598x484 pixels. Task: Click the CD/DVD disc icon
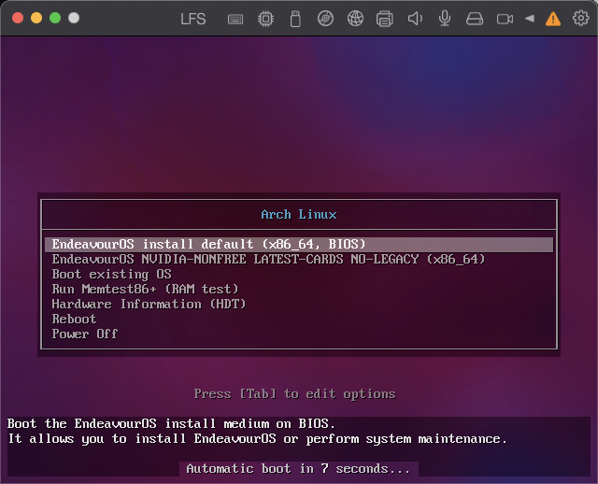point(325,19)
